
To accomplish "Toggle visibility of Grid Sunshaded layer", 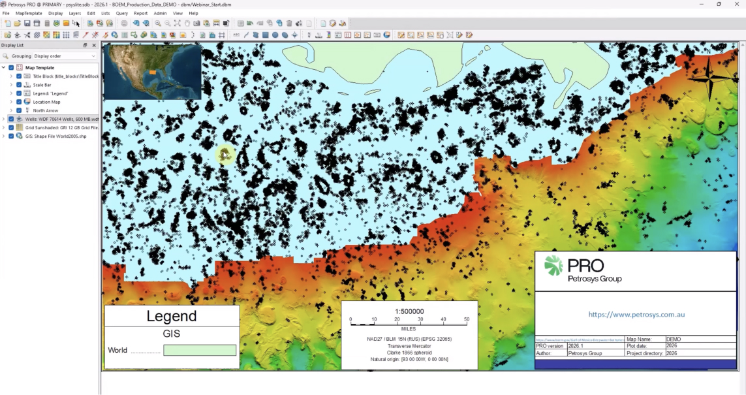I will click(11, 128).
